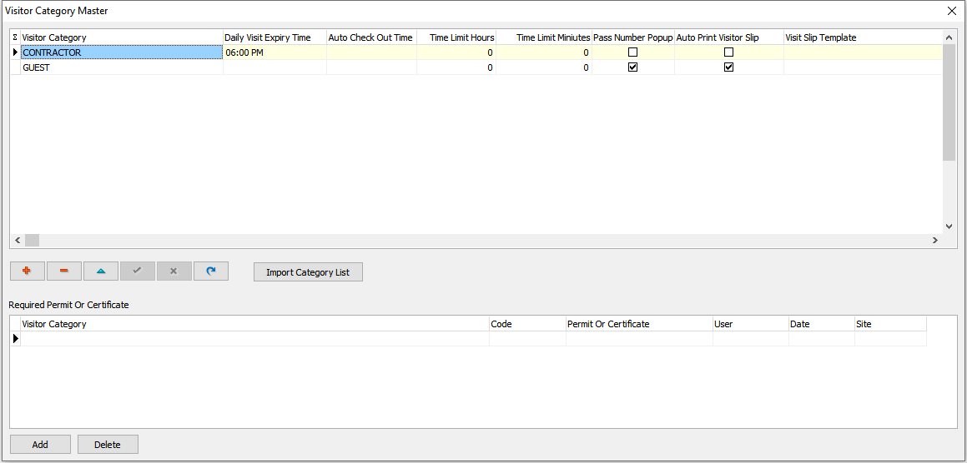Viewport: 967px width, 463px height.
Task: Click the sigma icon in the grid corner
Action: pos(14,37)
